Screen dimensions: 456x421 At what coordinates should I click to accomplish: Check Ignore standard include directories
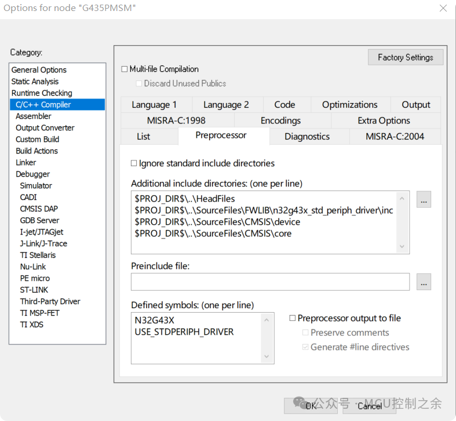click(134, 163)
